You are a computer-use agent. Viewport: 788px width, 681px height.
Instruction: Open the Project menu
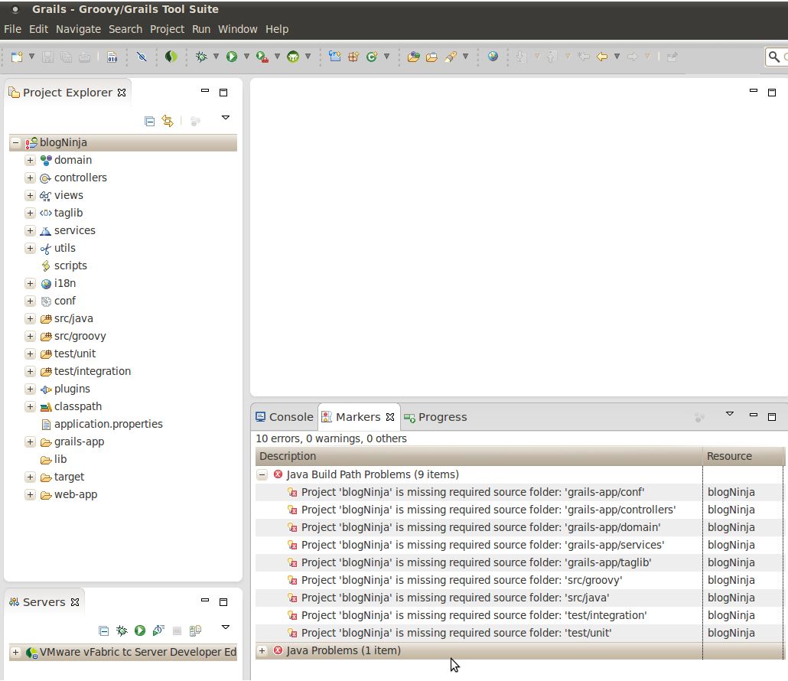[x=167, y=29]
